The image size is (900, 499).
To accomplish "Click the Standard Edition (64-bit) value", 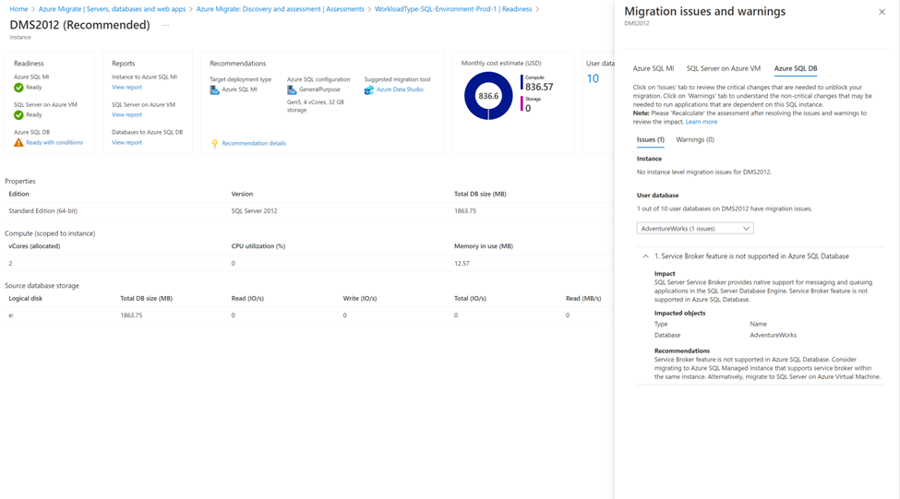I will point(43,211).
